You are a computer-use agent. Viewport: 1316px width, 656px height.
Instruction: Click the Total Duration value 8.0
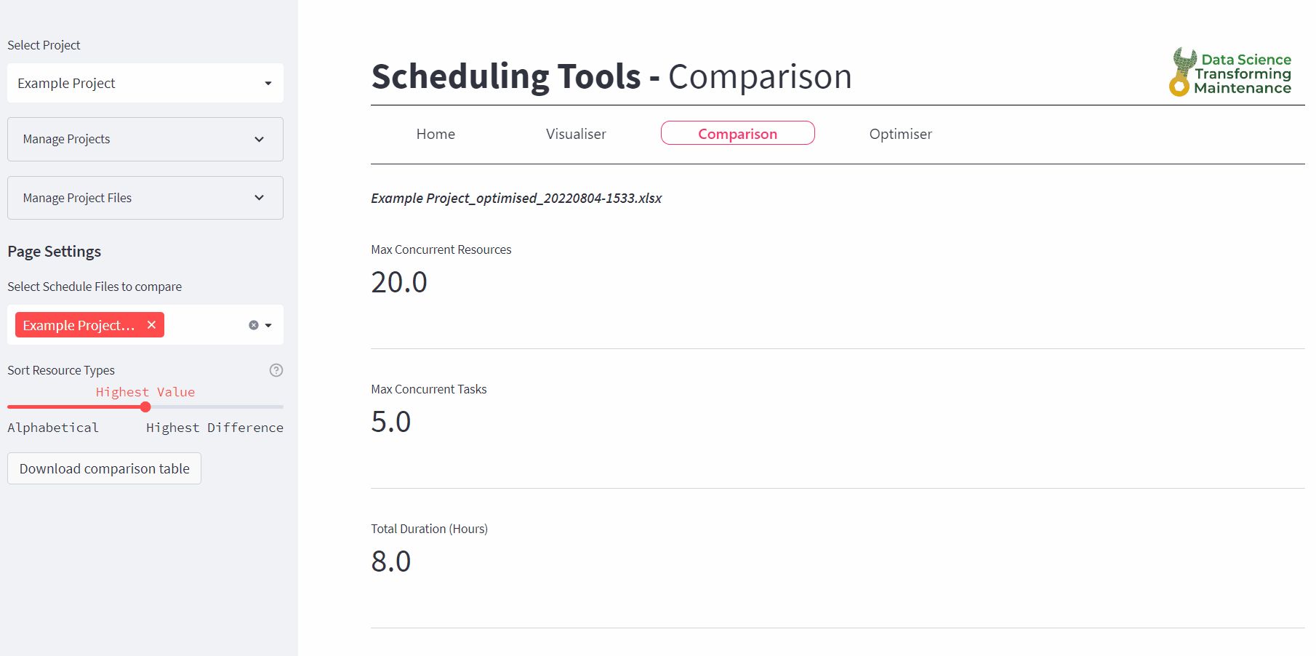point(391,561)
